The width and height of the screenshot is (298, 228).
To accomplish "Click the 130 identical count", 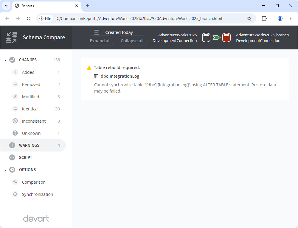I will click(x=56, y=109).
